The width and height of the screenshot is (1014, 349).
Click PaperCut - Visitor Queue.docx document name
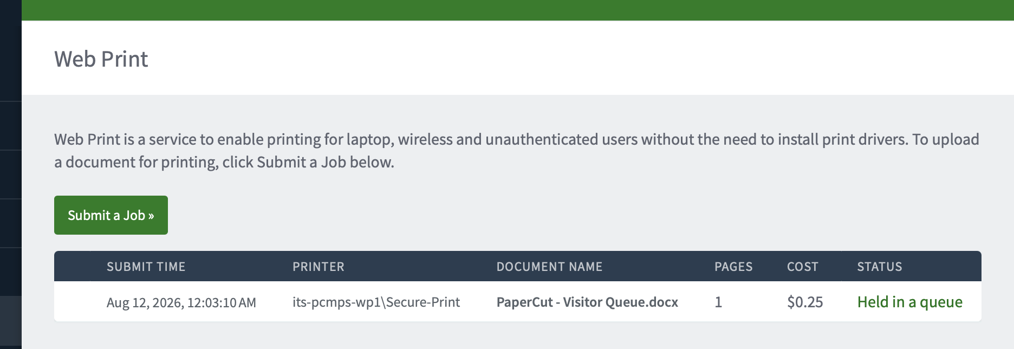coord(587,302)
